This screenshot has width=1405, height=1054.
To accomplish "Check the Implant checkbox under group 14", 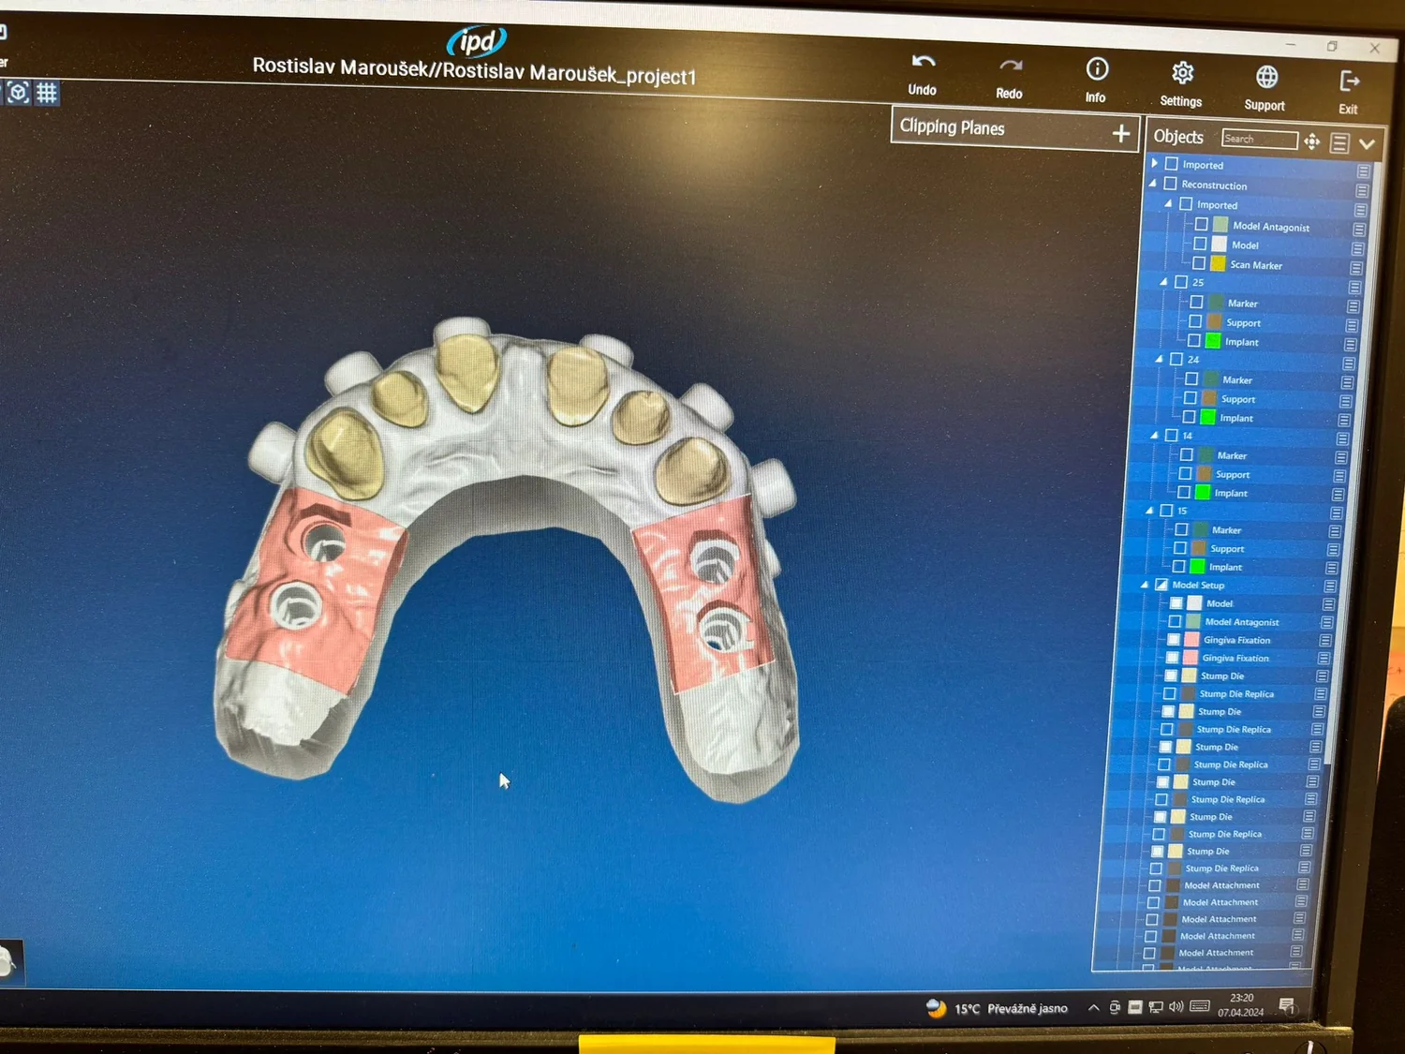I will pyautogui.click(x=1184, y=492).
